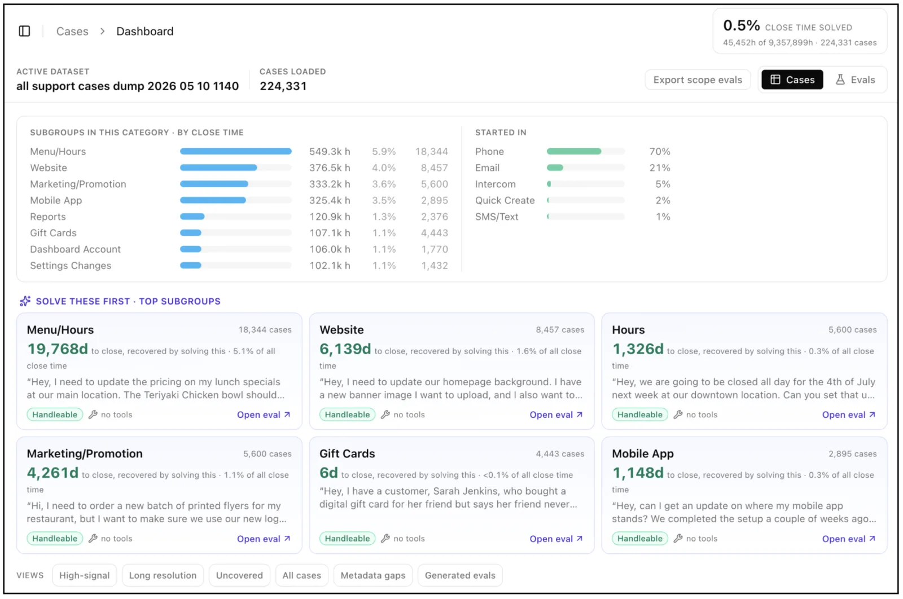Click the Mobile App card title
The height and width of the screenshot is (599, 903).
click(x=643, y=453)
